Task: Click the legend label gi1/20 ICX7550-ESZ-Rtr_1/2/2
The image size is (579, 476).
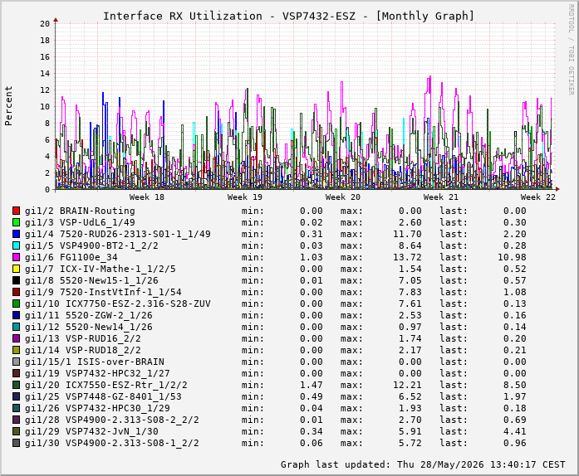Action: [x=106, y=386]
